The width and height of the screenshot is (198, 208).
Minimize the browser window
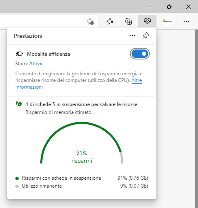tap(150, 7)
